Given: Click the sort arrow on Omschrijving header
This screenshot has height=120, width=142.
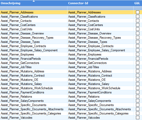Looking at the screenshot, I should (x=34, y=1).
